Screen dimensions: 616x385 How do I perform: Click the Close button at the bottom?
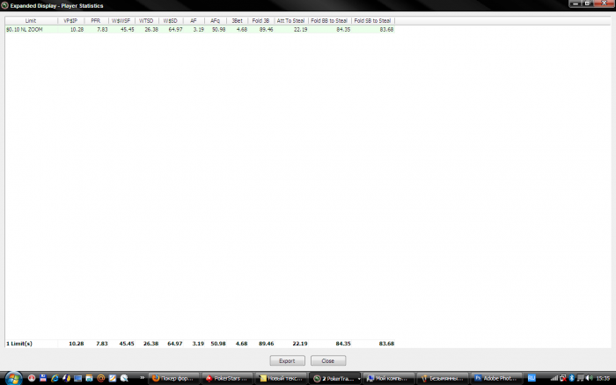[x=328, y=360]
